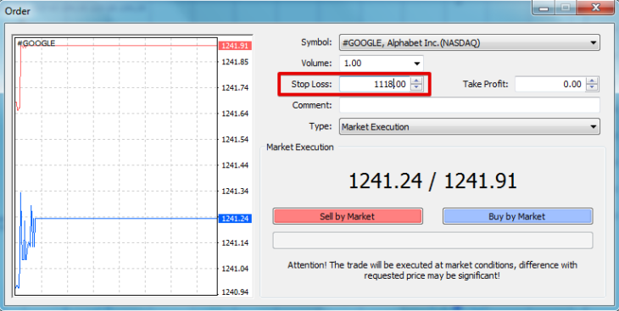619x311 pixels.
Task: Click the Comment text field
Action: click(470, 105)
